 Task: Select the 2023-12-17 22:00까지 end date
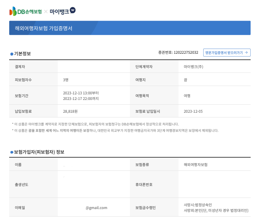point(81,99)
